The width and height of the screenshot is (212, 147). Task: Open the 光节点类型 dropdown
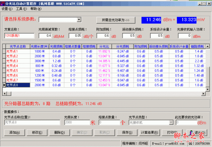(171, 123)
